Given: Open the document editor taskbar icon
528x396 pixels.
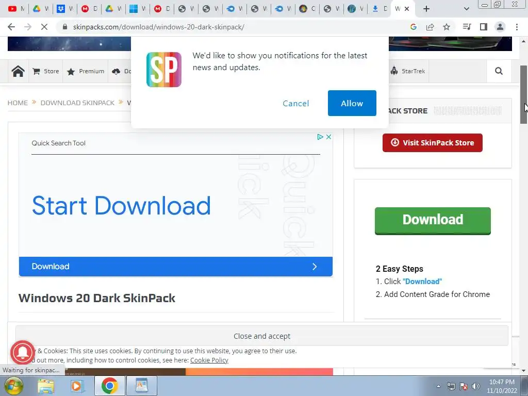Looking at the screenshot, I should 142,386.
